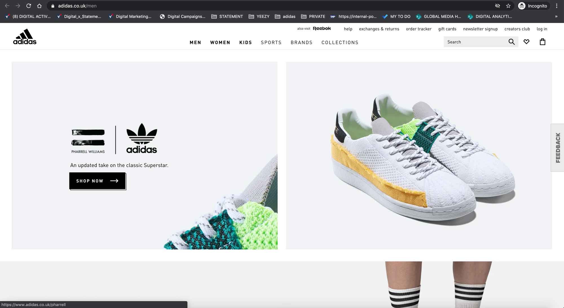Click the crossed-eye tracking protection icon
The width and height of the screenshot is (564, 308).
click(x=497, y=6)
